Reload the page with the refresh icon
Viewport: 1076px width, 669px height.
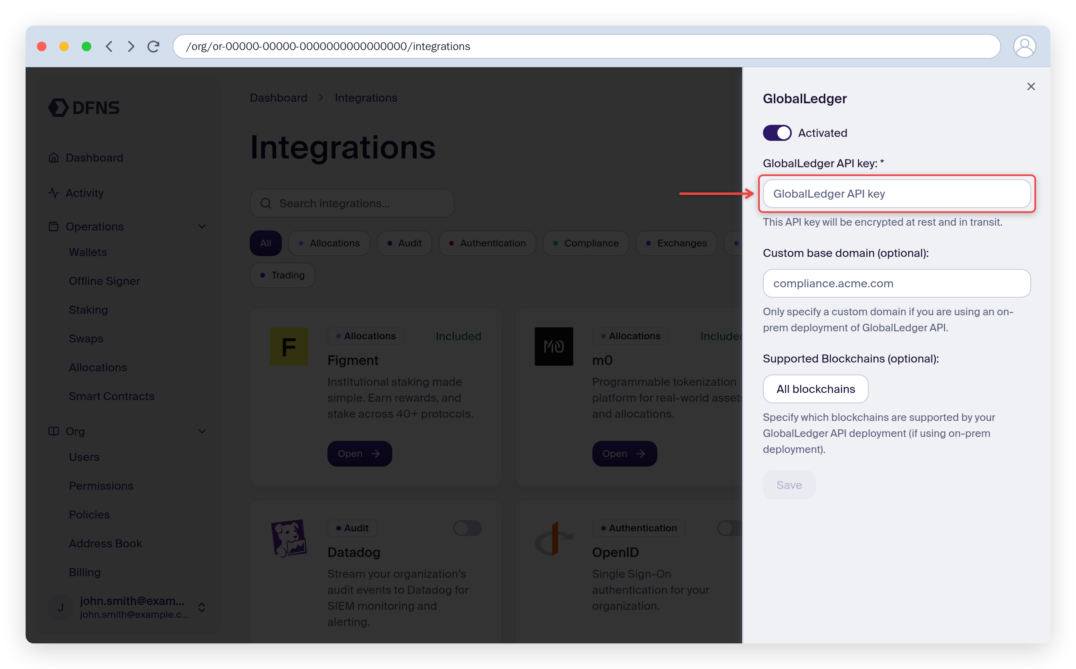tap(154, 46)
